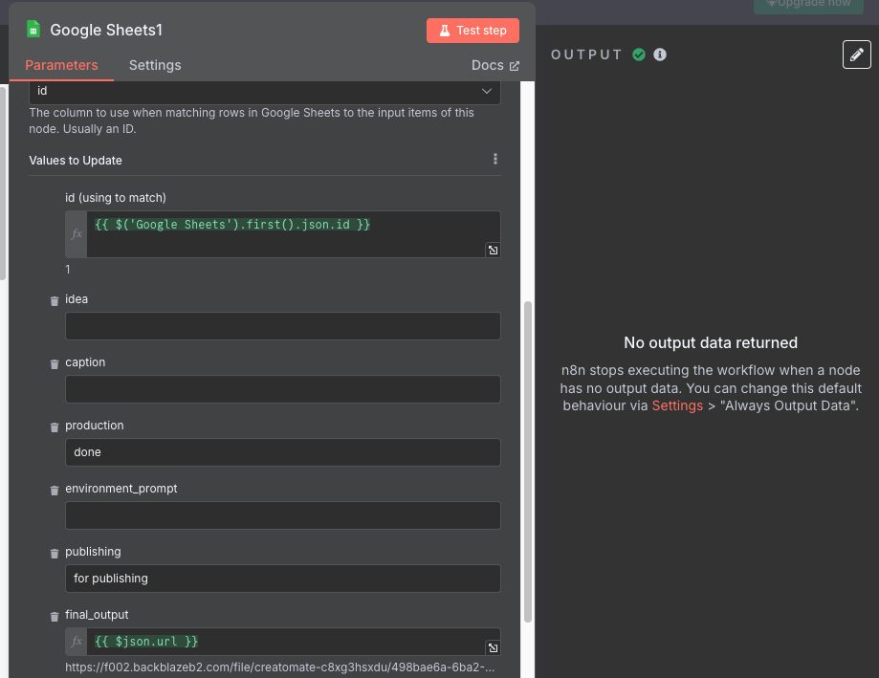Image resolution: width=879 pixels, height=678 pixels.
Task: Toggle the fx mode on final_output field
Action: [x=76, y=641]
